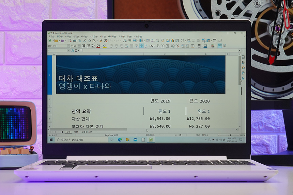Viewport: 293px width, 195px height.
Task: Click the red Font Color swatch
Action: point(98,46)
